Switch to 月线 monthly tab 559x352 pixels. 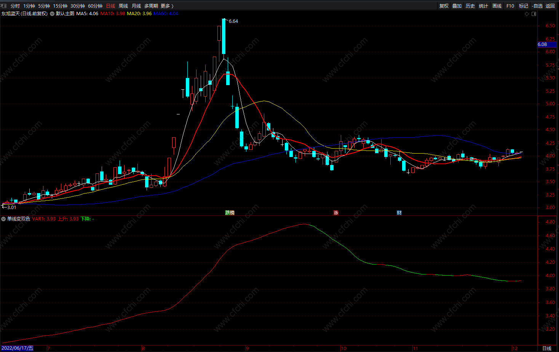click(x=136, y=6)
